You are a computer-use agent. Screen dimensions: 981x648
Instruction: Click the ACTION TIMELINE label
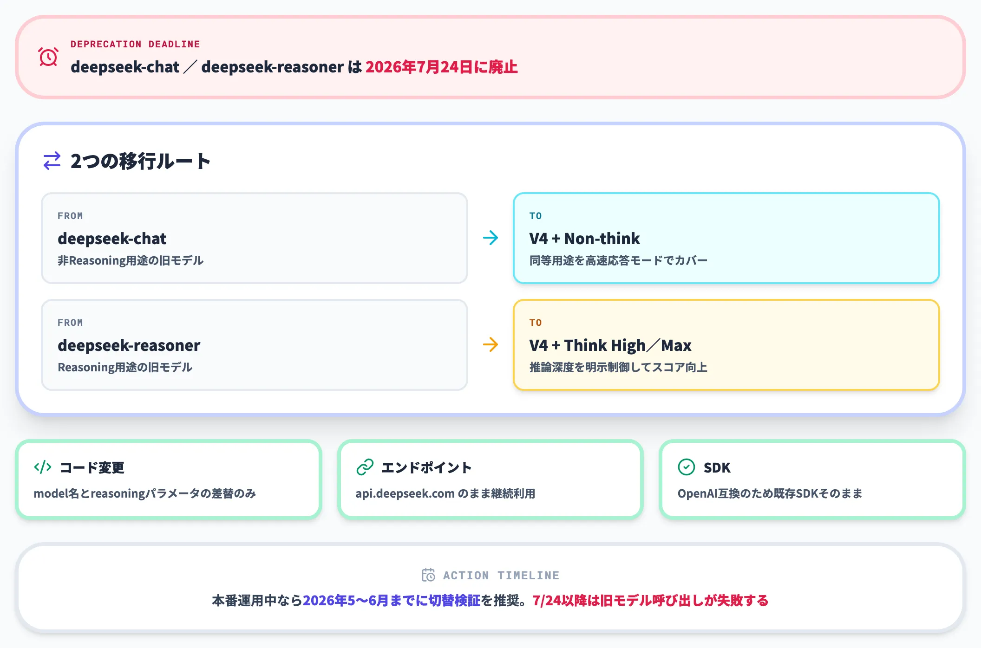501,576
